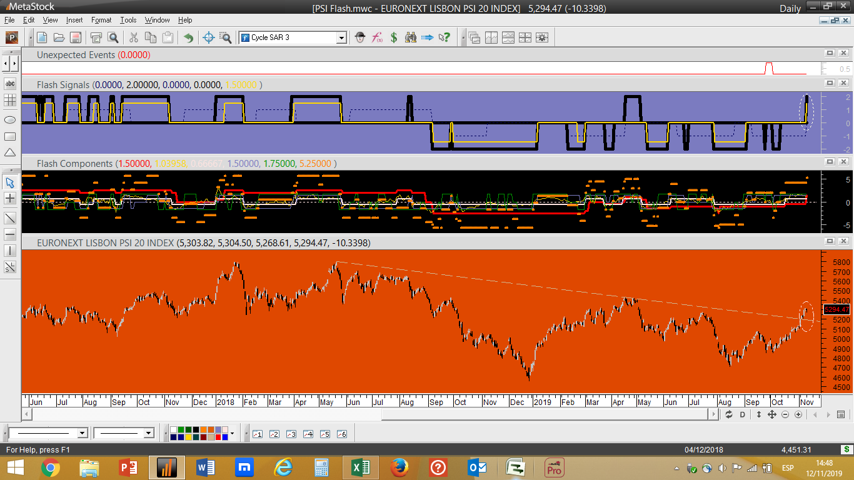Toggle the D periodicity button
Image resolution: width=854 pixels, height=480 pixels.
click(x=743, y=415)
